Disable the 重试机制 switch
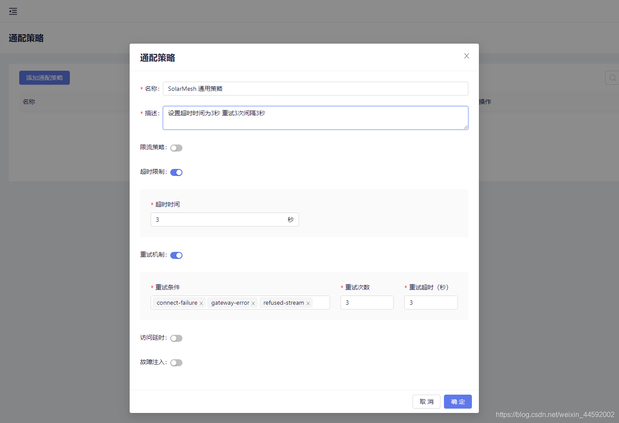The width and height of the screenshot is (619, 423). tap(176, 255)
